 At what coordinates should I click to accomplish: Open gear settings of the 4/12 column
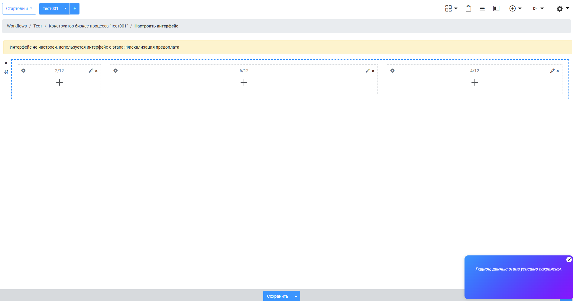pyautogui.click(x=392, y=71)
